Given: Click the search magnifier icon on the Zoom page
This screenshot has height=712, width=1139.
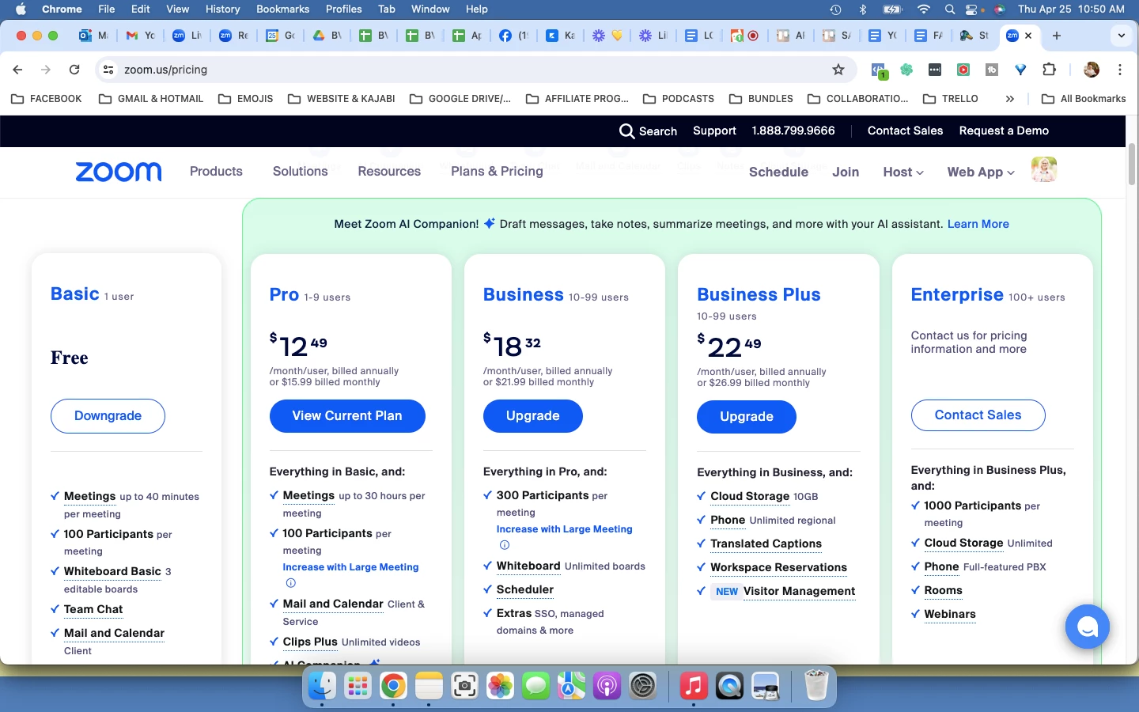Looking at the screenshot, I should pyautogui.click(x=626, y=131).
